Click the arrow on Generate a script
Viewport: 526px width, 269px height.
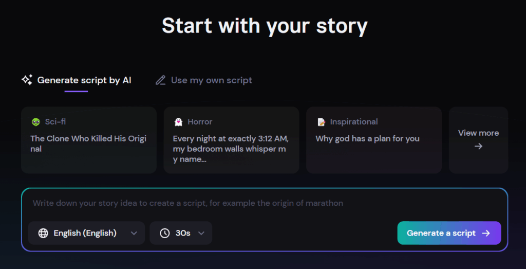click(486, 233)
